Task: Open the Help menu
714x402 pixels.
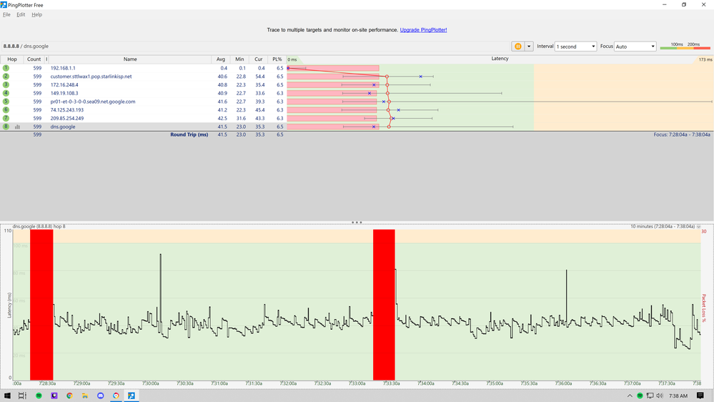Action: tap(37, 14)
